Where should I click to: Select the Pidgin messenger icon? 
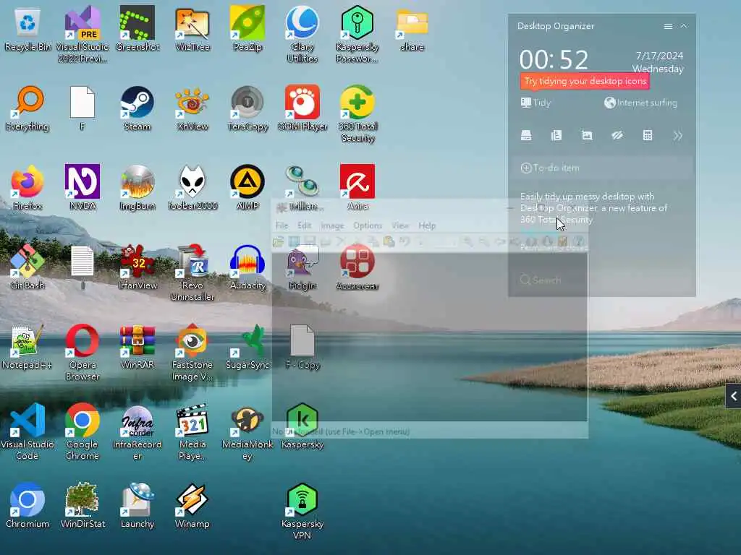coord(302,267)
